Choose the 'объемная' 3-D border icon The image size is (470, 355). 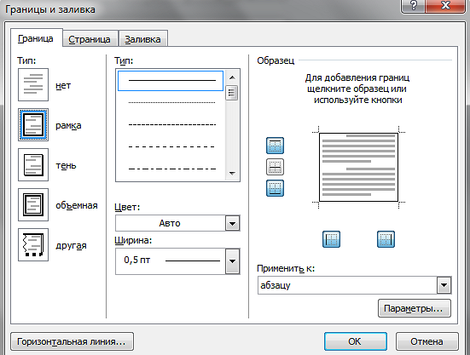pos(33,205)
